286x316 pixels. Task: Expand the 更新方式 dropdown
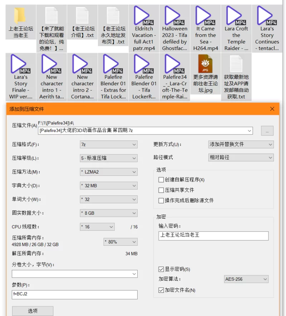coord(241,144)
